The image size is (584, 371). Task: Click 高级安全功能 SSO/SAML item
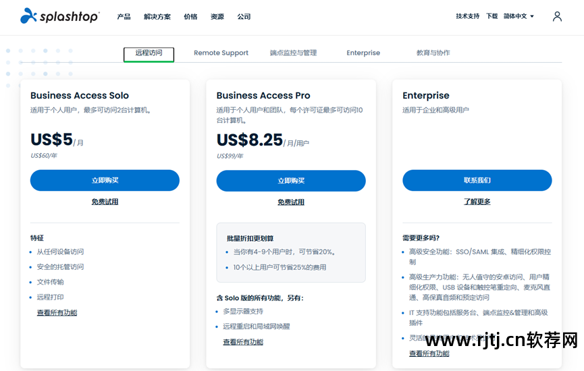pos(480,257)
